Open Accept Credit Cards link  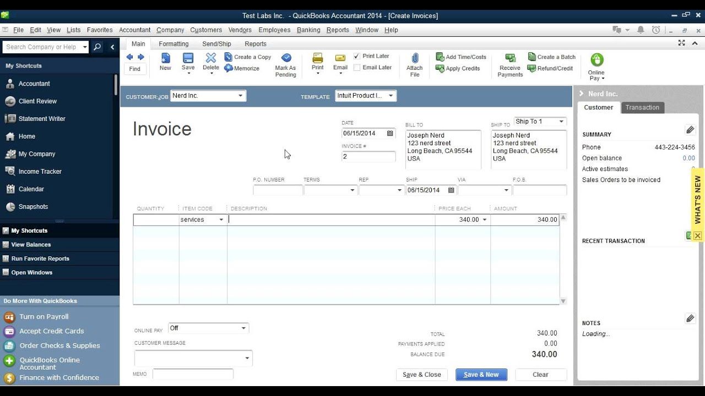(x=52, y=331)
